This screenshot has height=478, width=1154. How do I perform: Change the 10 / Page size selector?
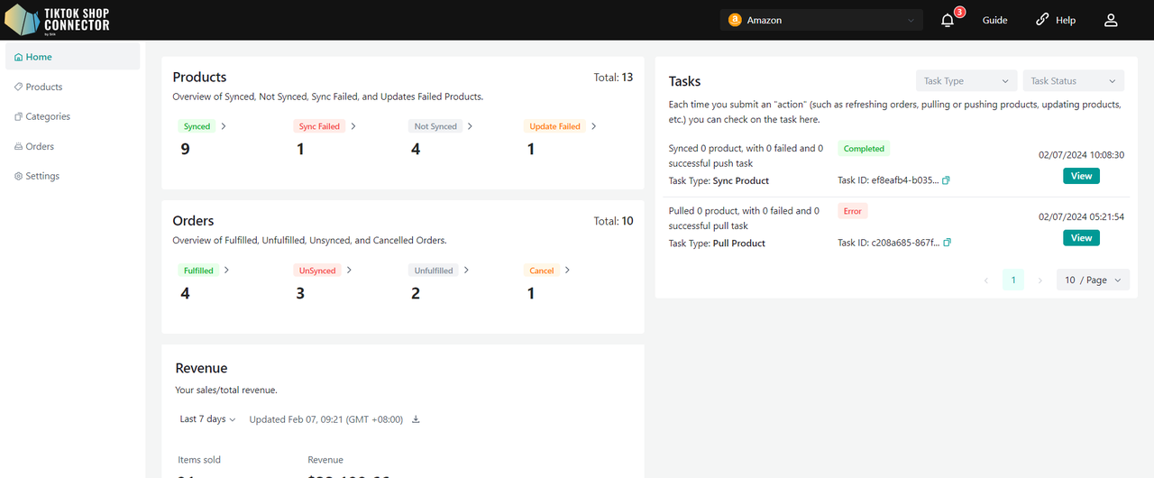pos(1093,280)
